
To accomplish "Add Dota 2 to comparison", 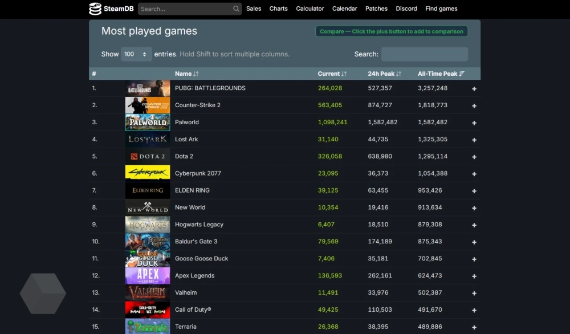I will (x=474, y=157).
